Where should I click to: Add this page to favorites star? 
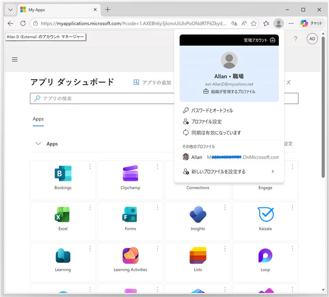(254, 23)
